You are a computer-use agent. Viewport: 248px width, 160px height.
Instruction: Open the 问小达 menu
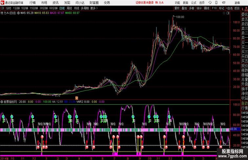point(80,3)
